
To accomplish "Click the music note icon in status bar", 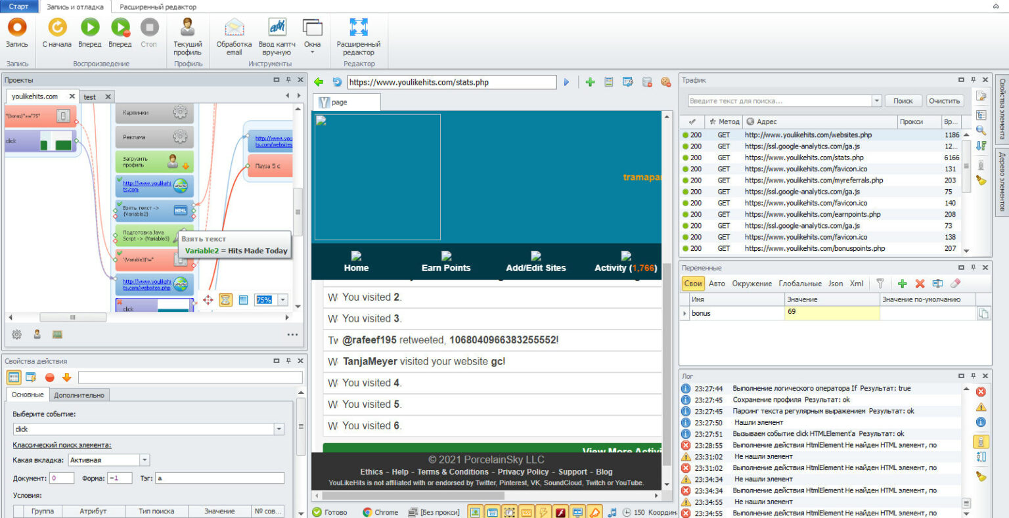I will pos(612,512).
